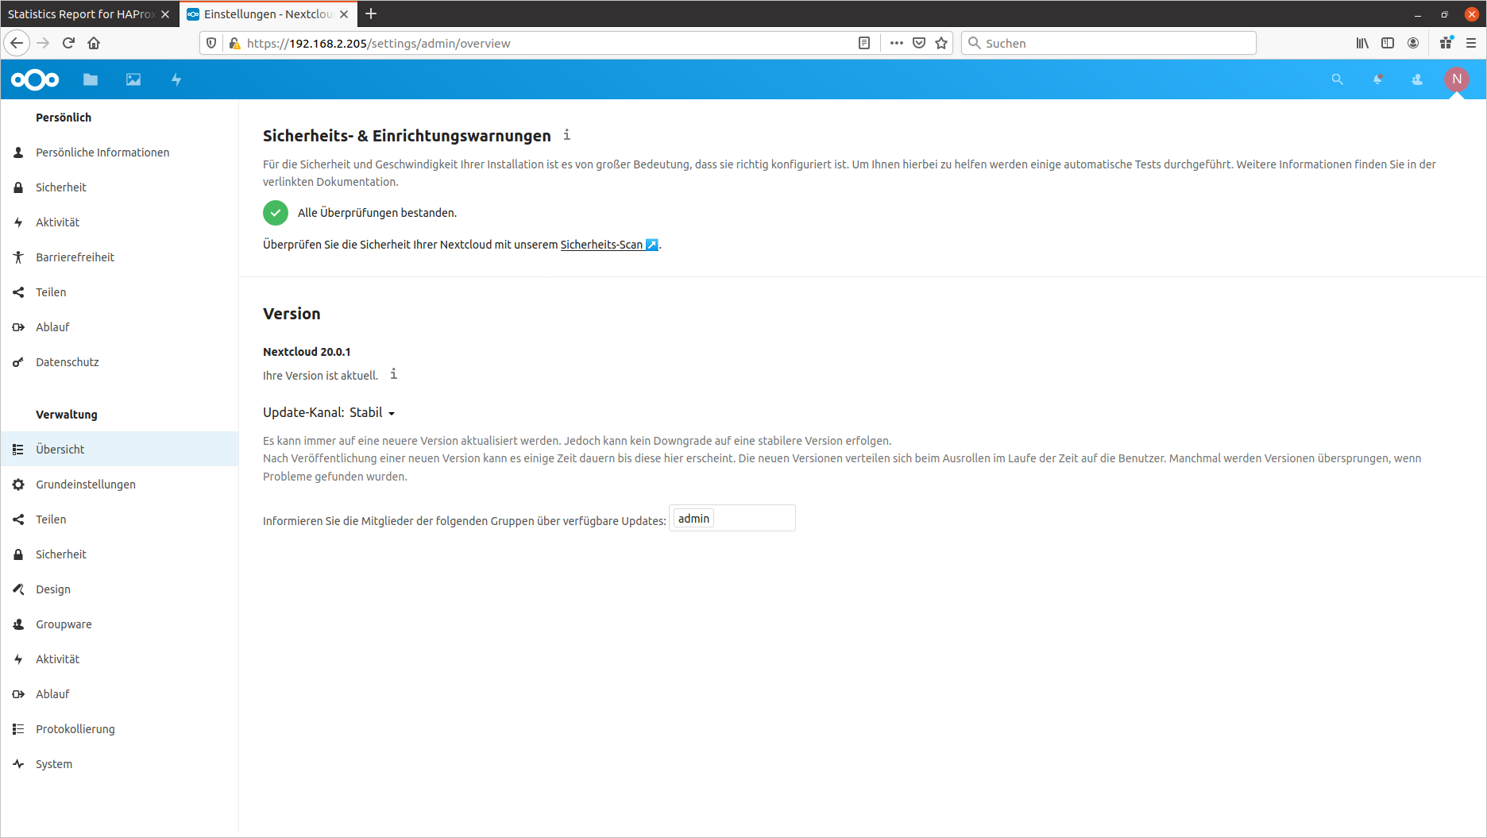Open System admin section
The image size is (1487, 838).
(119, 764)
